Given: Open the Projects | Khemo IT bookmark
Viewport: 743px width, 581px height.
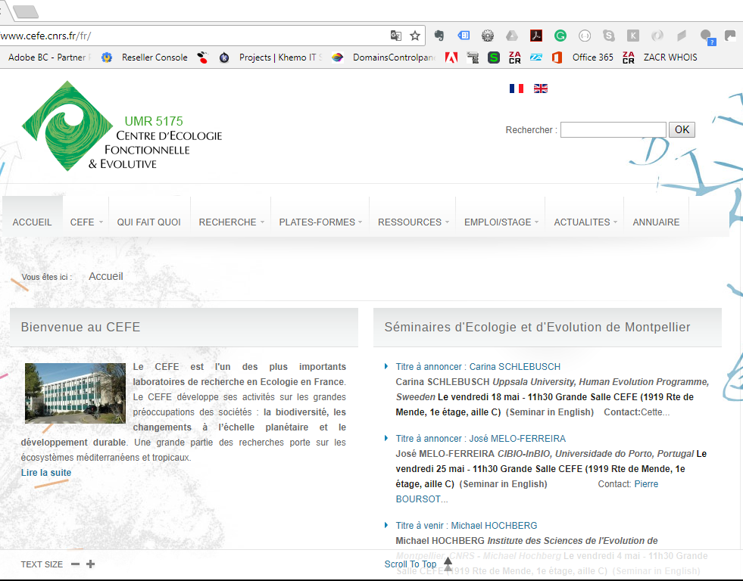Looking at the screenshot, I should pos(280,57).
